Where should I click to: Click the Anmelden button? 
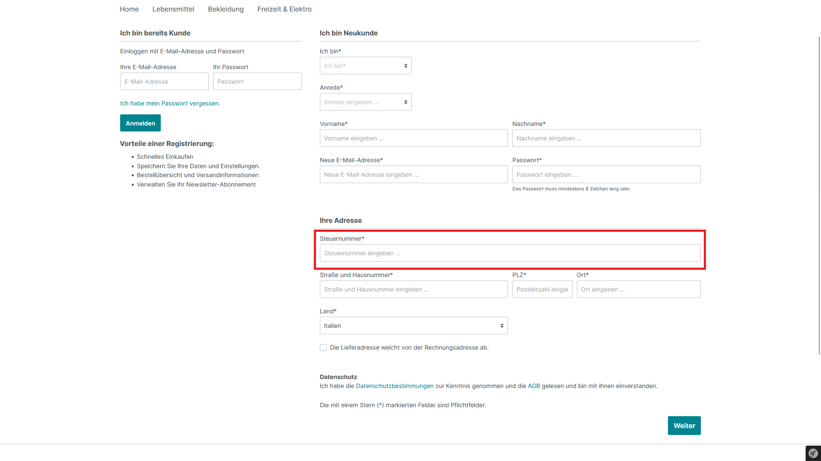point(140,123)
